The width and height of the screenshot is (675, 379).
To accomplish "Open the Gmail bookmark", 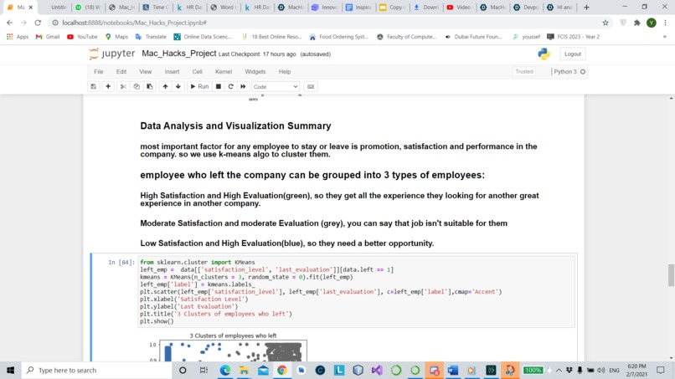I will click(48, 37).
